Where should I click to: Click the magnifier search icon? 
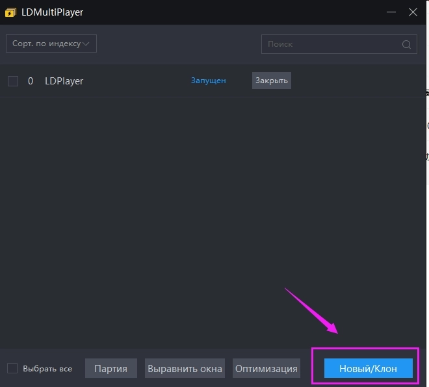(x=406, y=45)
